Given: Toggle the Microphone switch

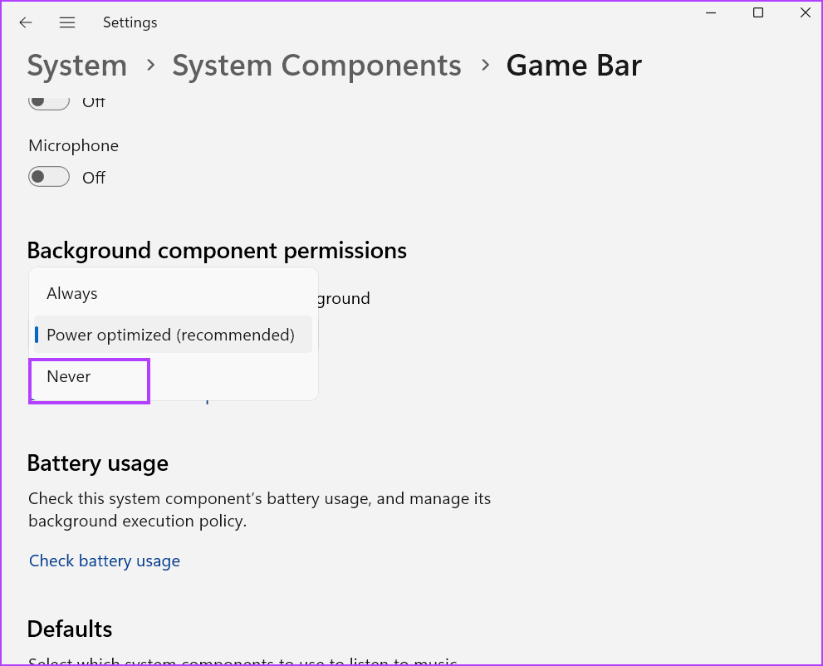Looking at the screenshot, I should (49, 177).
